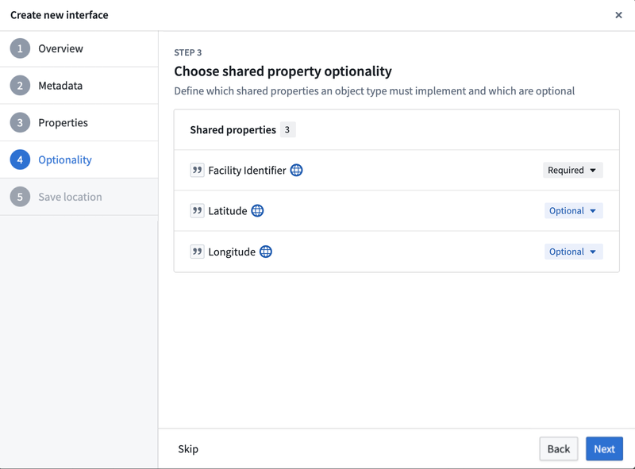Open the Optional dropdown for Longitude
This screenshot has width=635, height=469.
coord(573,252)
